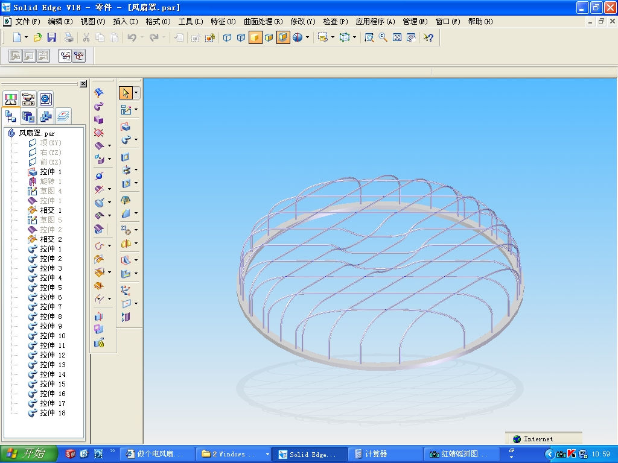This screenshot has height=463, width=618.
Task: Switch to 计算器 taskbar window
Action: click(x=386, y=454)
